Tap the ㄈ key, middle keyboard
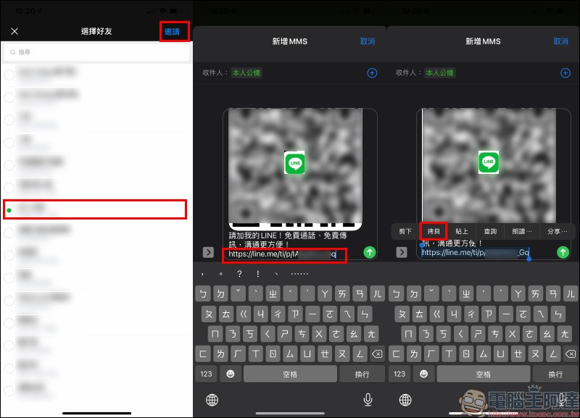The height and width of the screenshot is (418, 580). click(x=203, y=354)
